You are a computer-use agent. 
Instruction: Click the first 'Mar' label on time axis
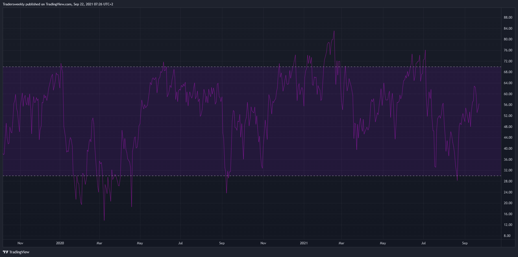(99, 243)
